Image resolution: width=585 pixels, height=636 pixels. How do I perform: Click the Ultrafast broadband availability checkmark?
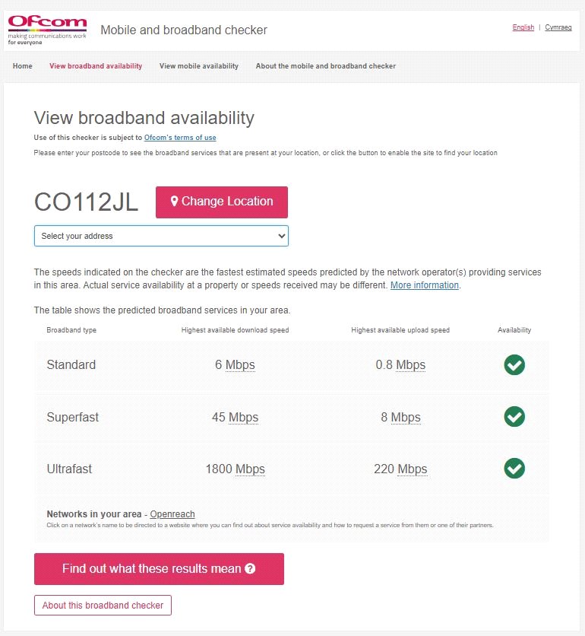[x=514, y=468]
